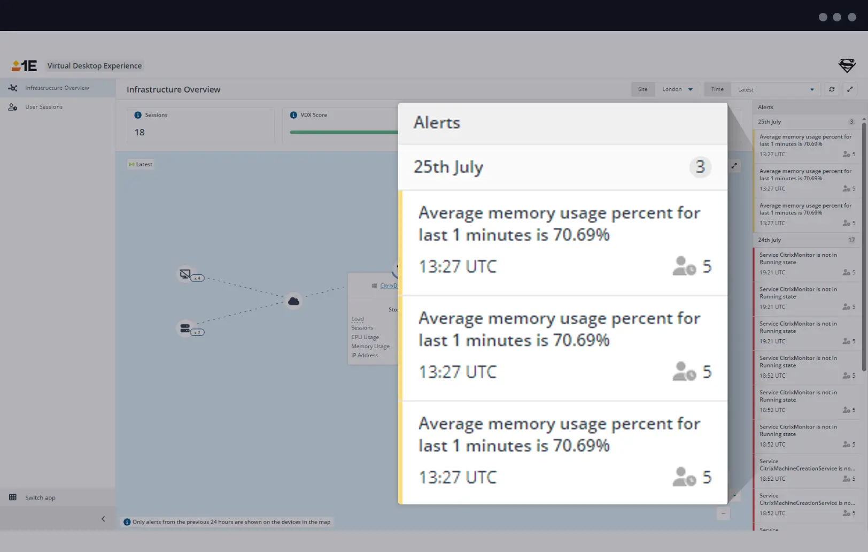The width and height of the screenshot is (868, 552).
Task: Select the server node marked x2
Action: pyautogui.click(x=185, y=328)
